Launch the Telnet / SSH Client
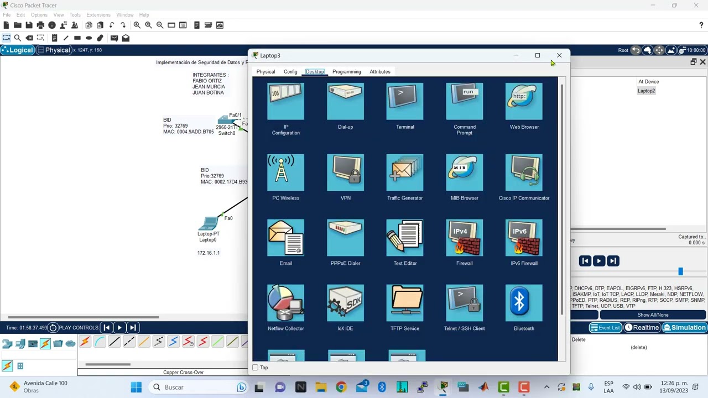Image resolution: width=708 pixels, height=398 pixels. (465, 303)
